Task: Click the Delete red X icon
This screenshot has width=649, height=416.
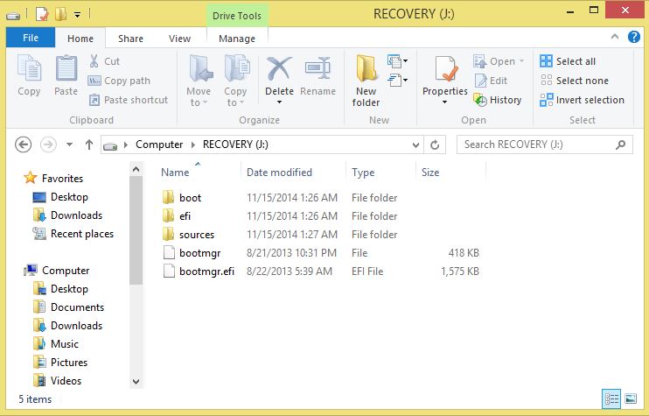Action: click(279, 68)
